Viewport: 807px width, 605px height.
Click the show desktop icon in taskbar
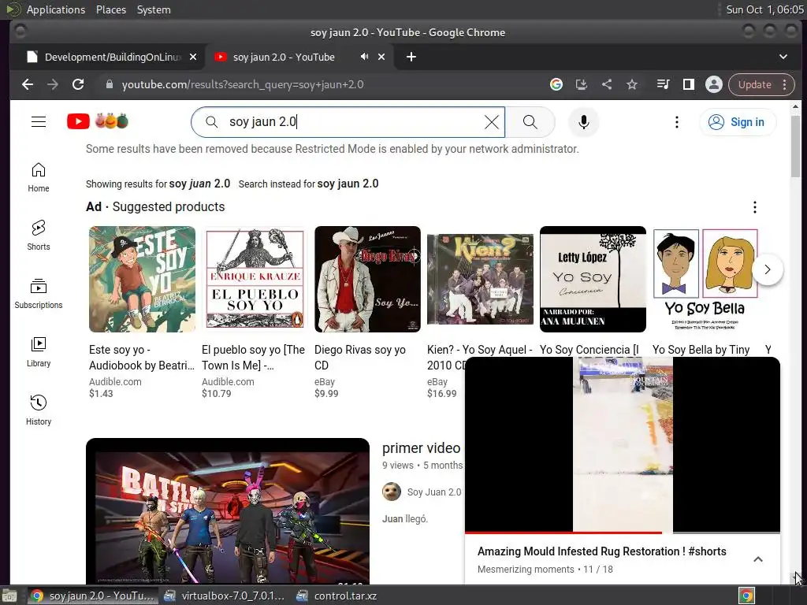(9, 596)
